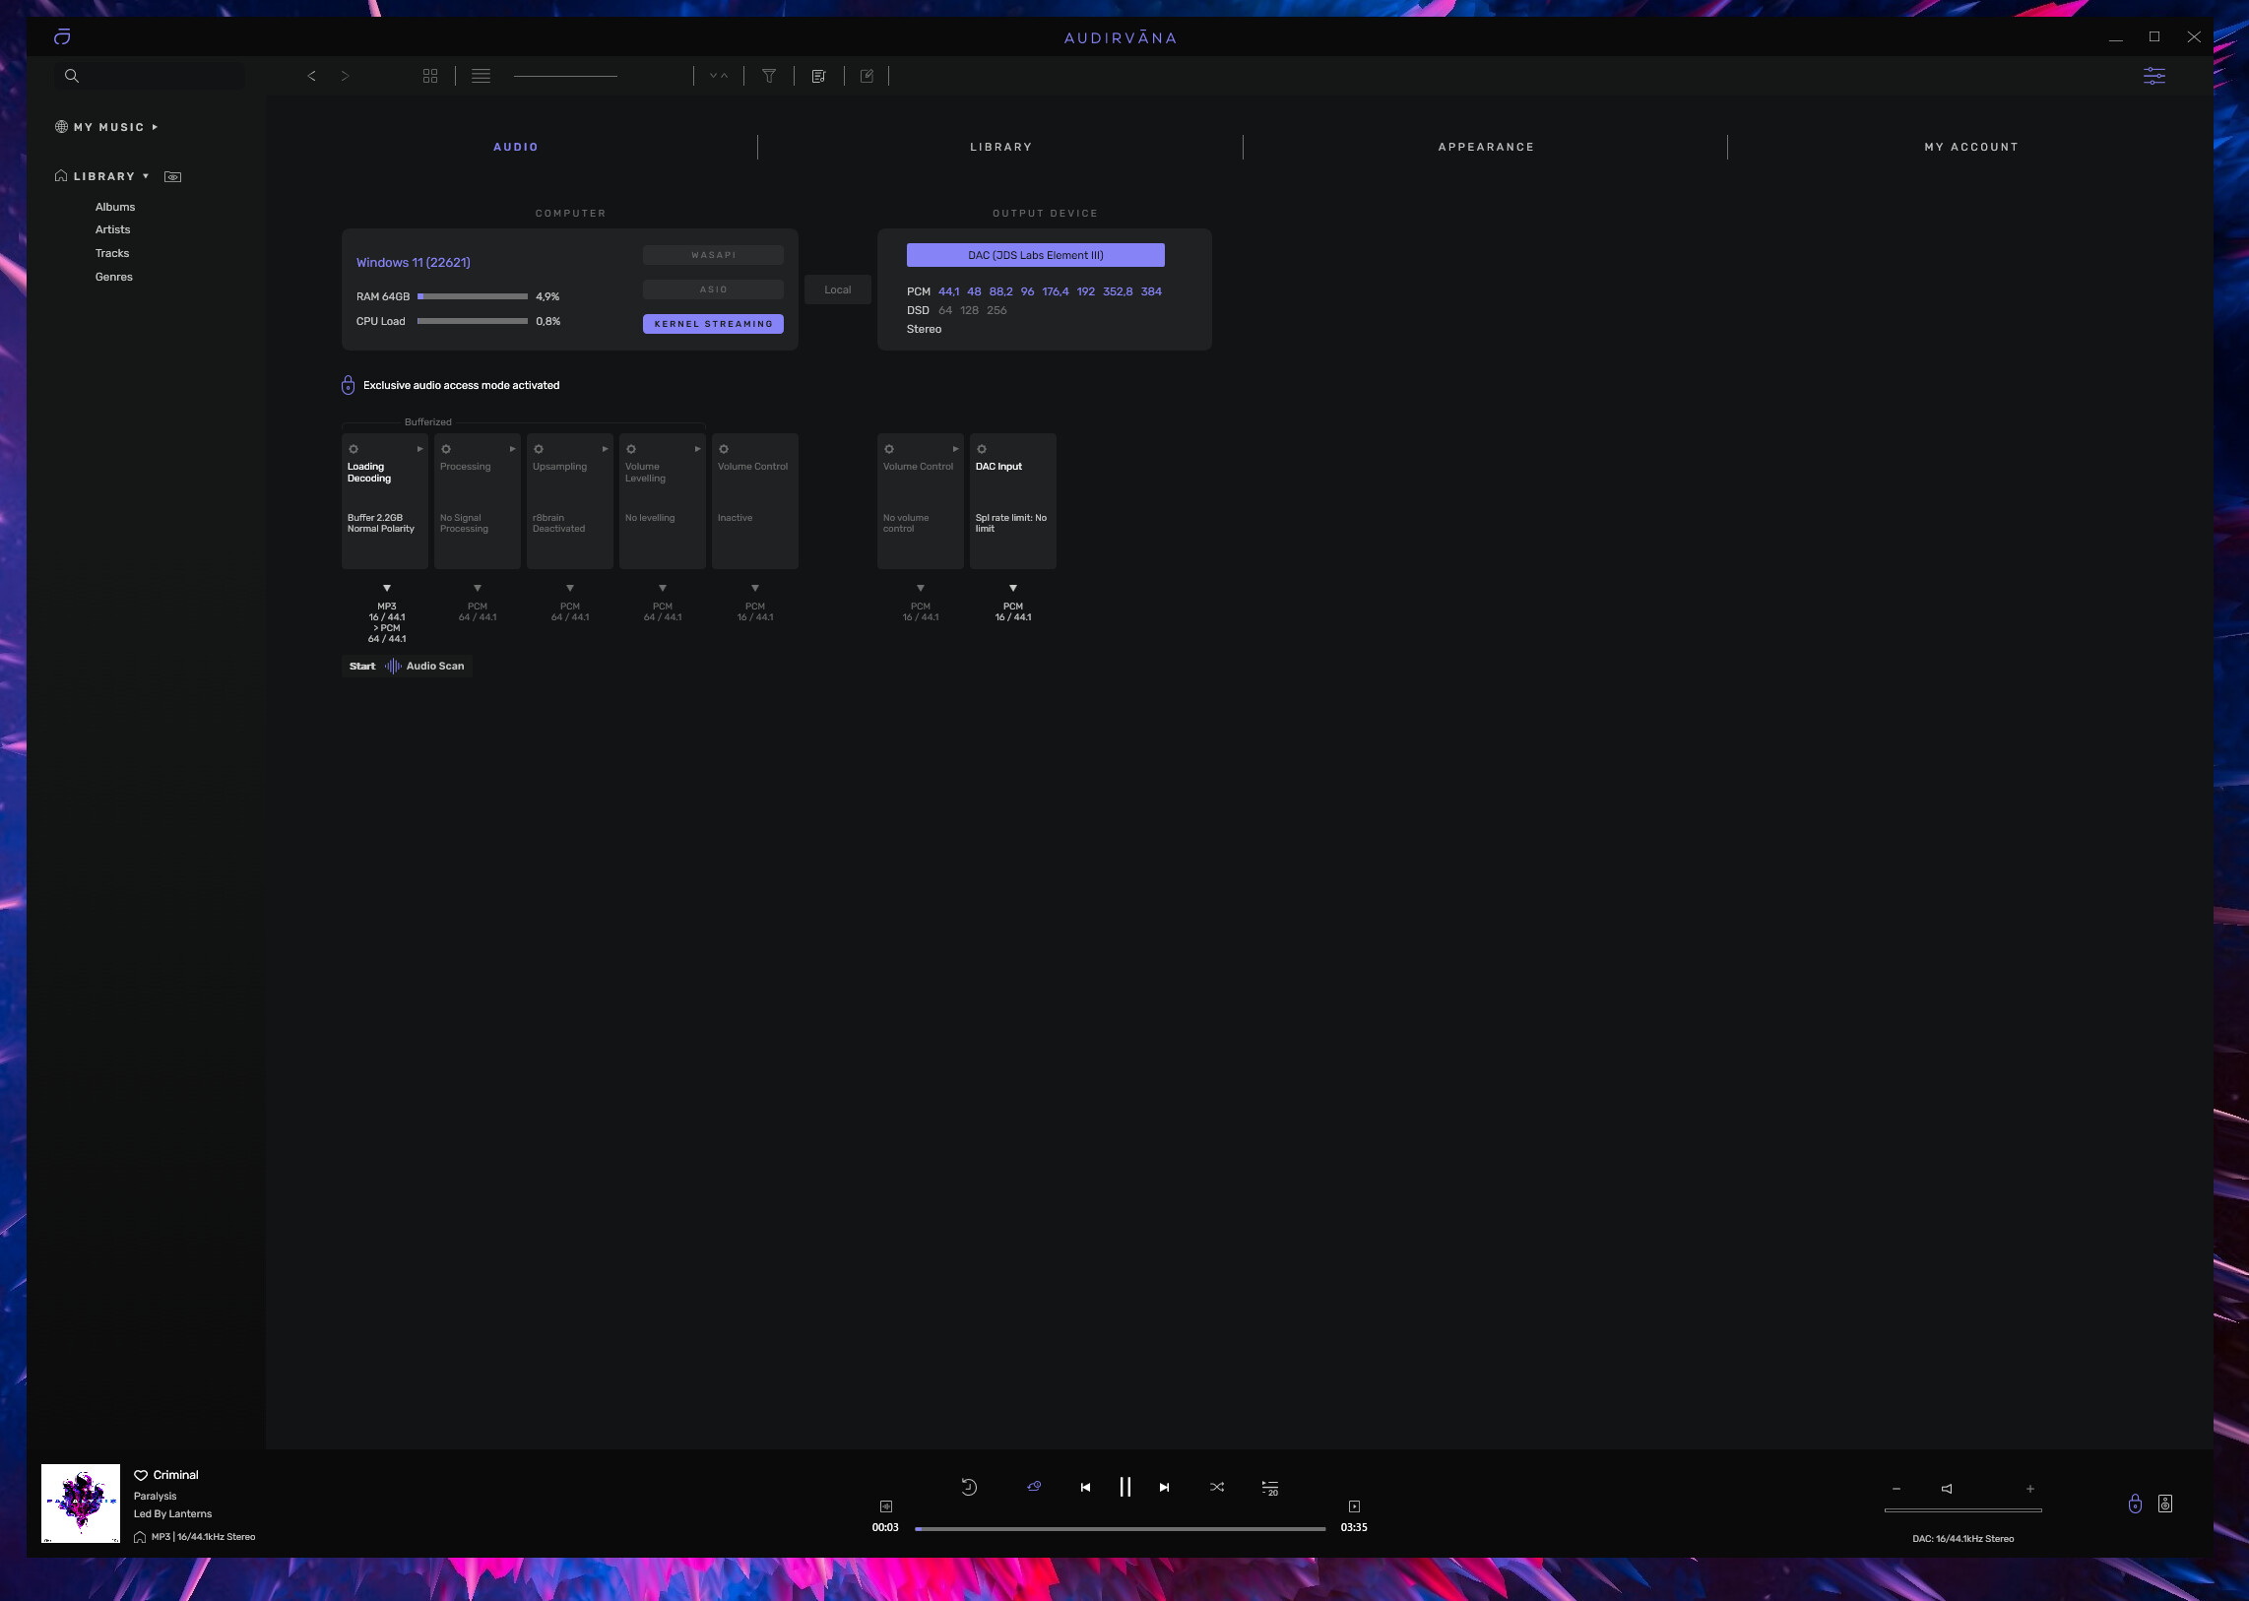
Task: Expand the first Volume Control gear
Action: pyautogui.click(x=724, y=450)
